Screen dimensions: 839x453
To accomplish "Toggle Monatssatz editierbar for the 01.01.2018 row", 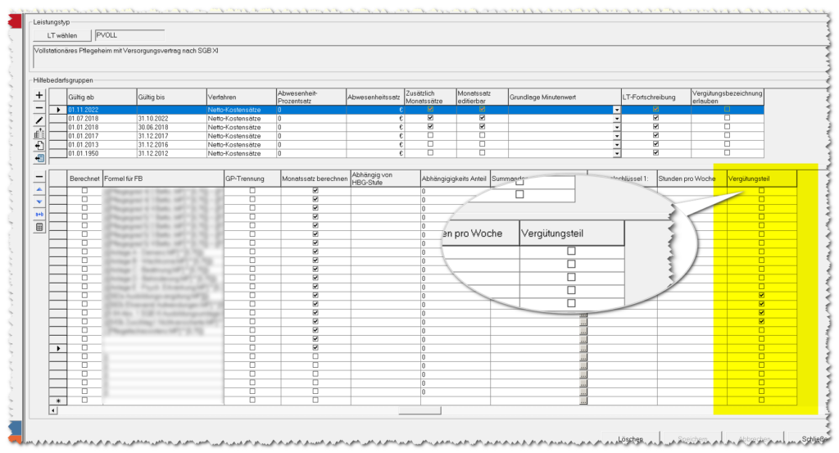I will click(482, 127).
